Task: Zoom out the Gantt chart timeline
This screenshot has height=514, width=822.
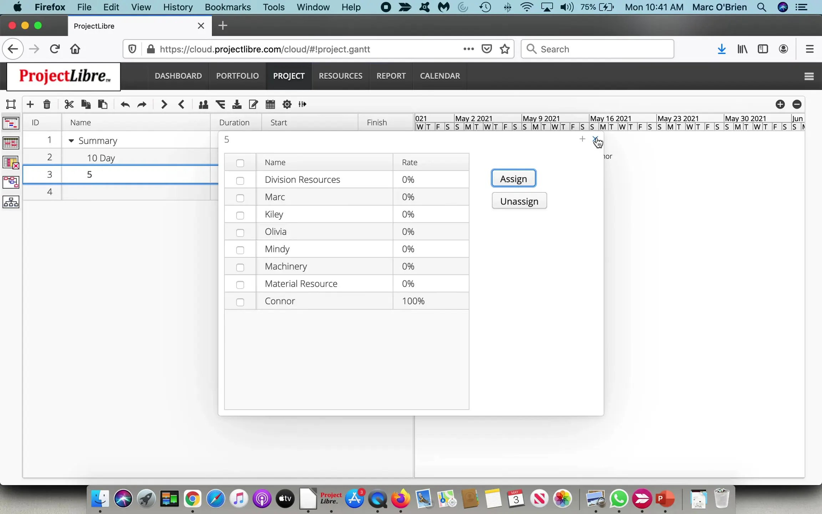Action: point(797,104)
